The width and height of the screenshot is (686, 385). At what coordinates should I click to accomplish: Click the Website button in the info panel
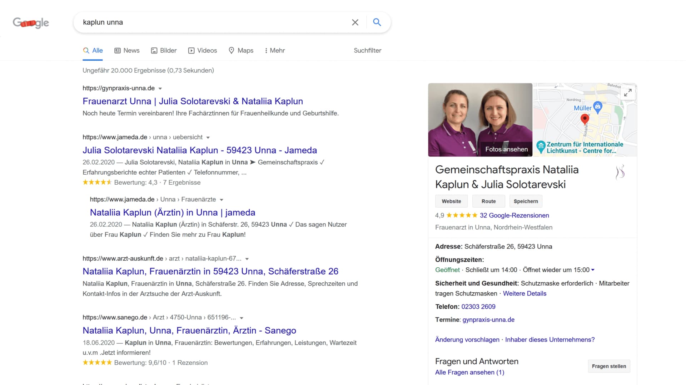(x=451, y=201)
